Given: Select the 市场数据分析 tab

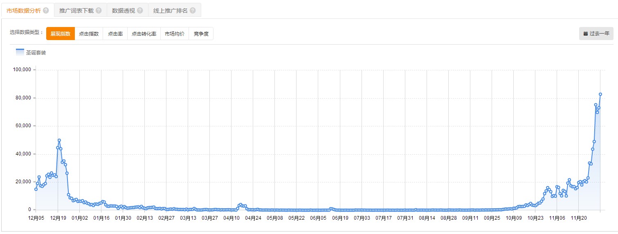Looking at the screenshot, I should pyautogui.click(x=27, y=11).
